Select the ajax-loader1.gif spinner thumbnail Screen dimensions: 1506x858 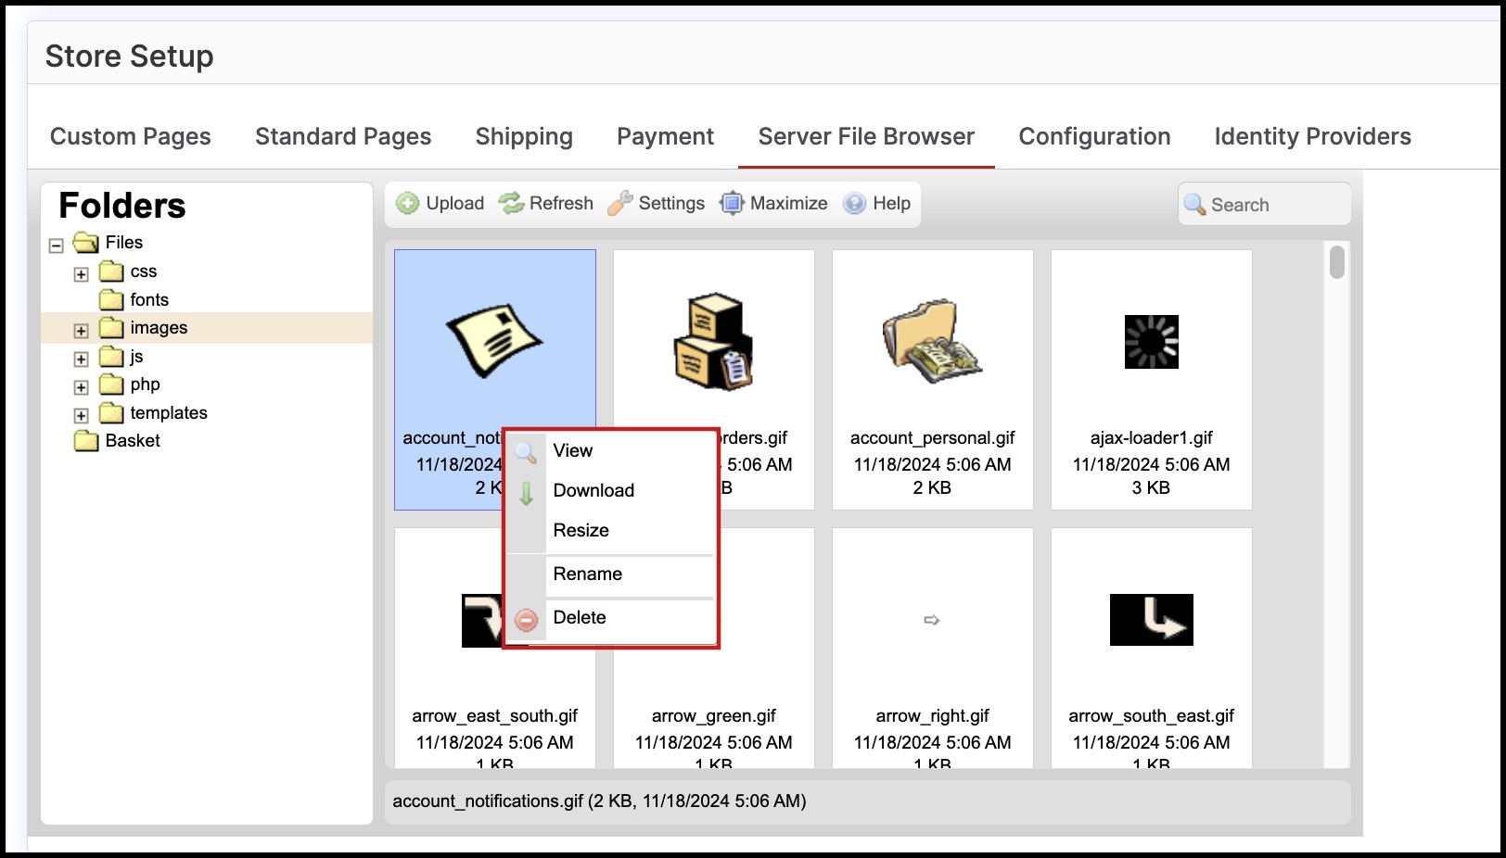click(1151, 342)
